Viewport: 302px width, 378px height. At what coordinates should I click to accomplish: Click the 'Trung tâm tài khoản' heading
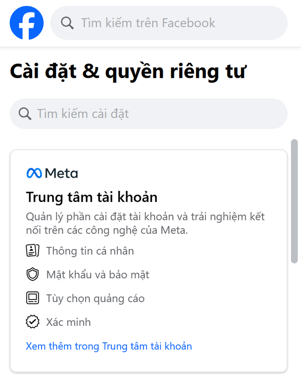(x=92, y=197)
